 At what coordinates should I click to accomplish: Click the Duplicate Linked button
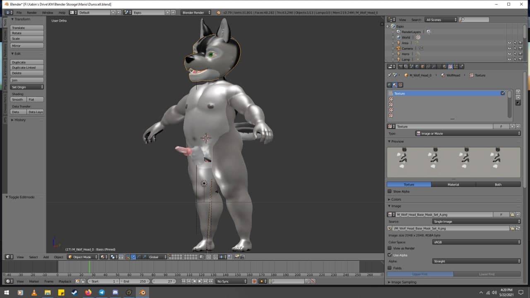(x=27, y=67)
